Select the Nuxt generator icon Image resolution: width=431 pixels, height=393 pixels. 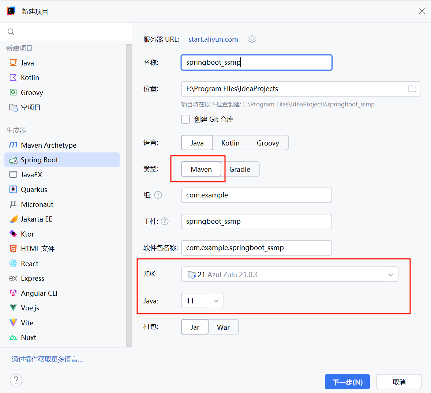[13, 337]
